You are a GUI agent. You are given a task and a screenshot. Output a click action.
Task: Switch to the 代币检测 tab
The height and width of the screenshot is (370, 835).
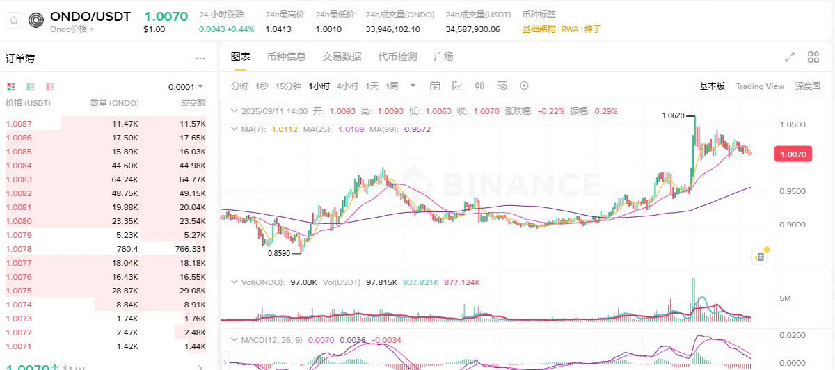click(397, 56)
